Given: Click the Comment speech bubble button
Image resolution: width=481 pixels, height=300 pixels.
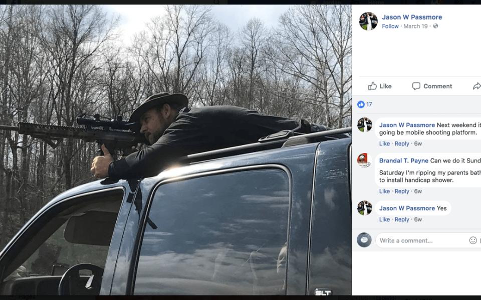Looking at the screenshot, I should point(432,86).
